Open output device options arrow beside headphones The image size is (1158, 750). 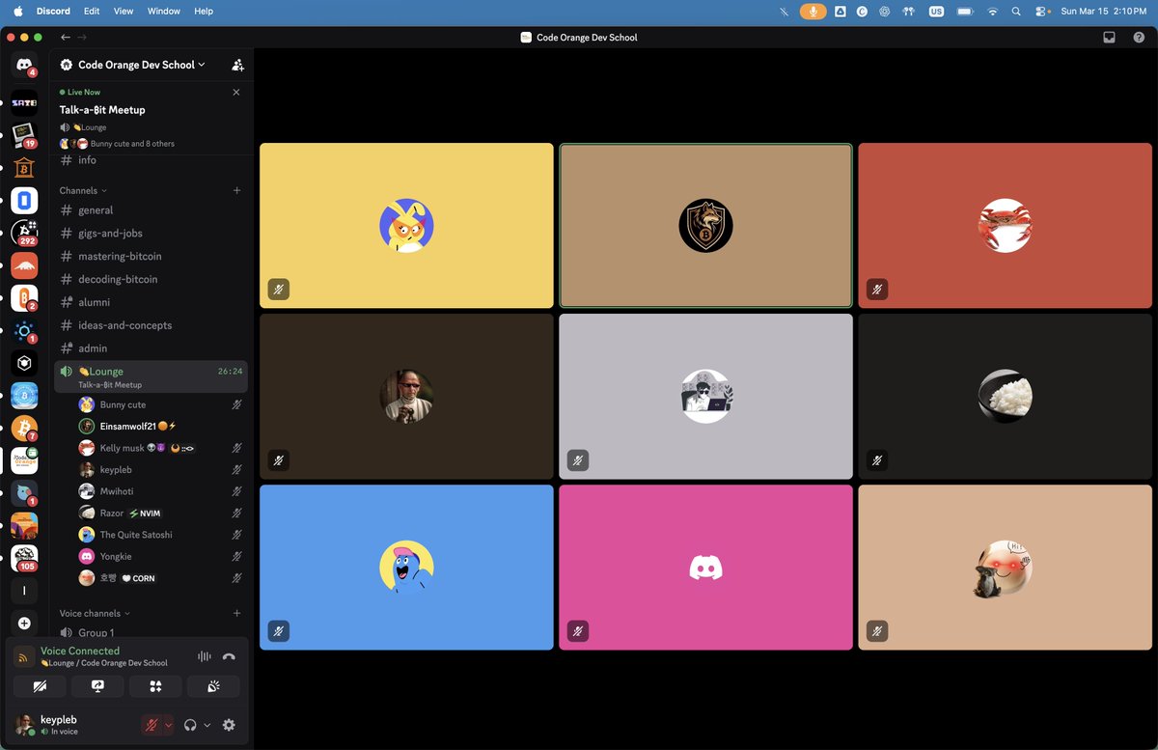pos(207,725)
